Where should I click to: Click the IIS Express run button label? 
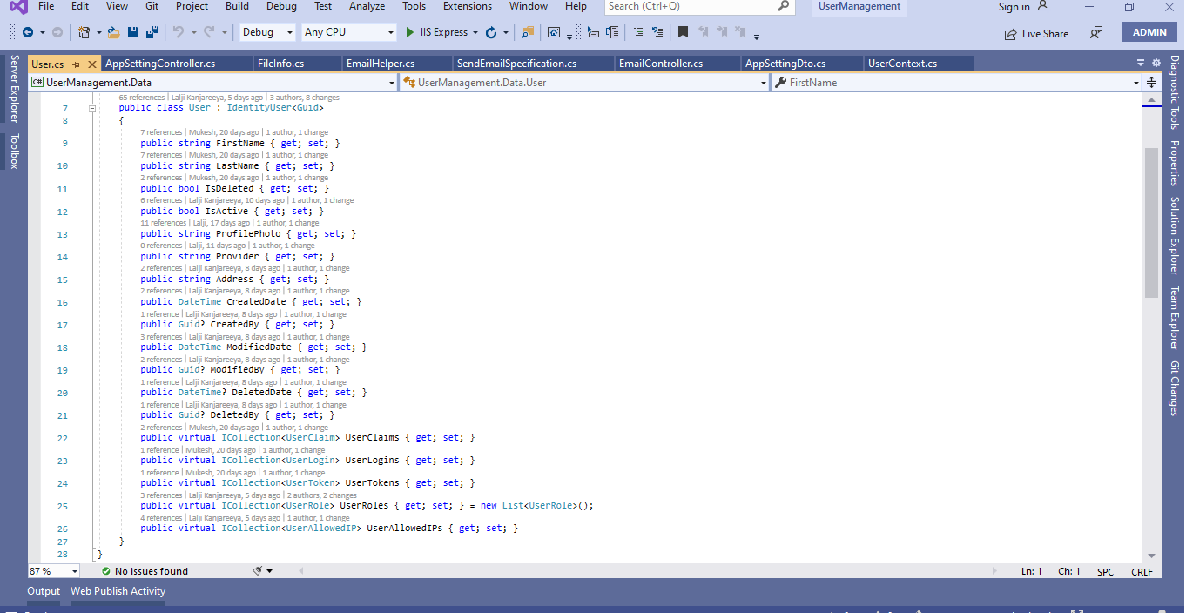tap(444, 32)
